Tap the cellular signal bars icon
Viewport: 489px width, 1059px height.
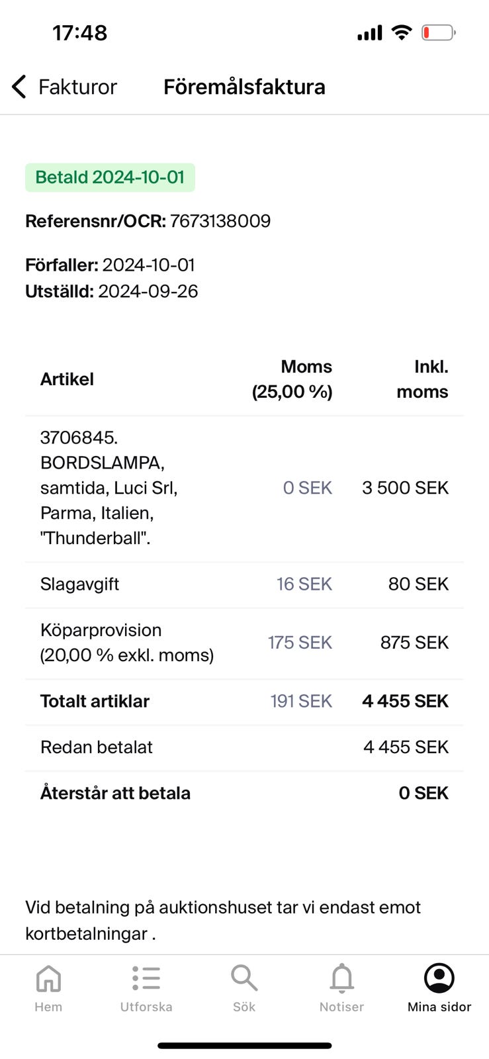pos(370,32)
